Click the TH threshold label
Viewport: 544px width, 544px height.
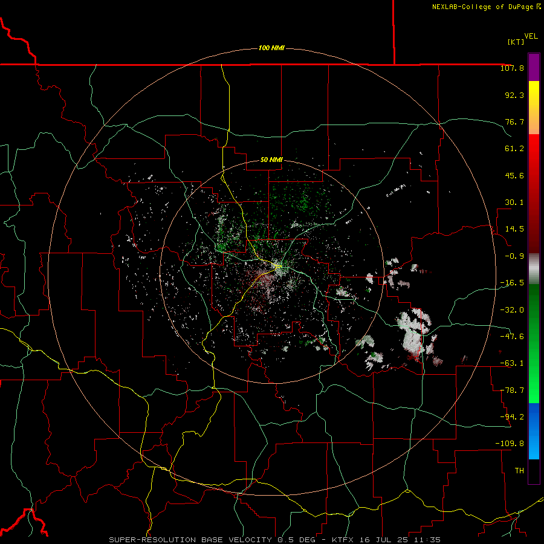[519, 471]
